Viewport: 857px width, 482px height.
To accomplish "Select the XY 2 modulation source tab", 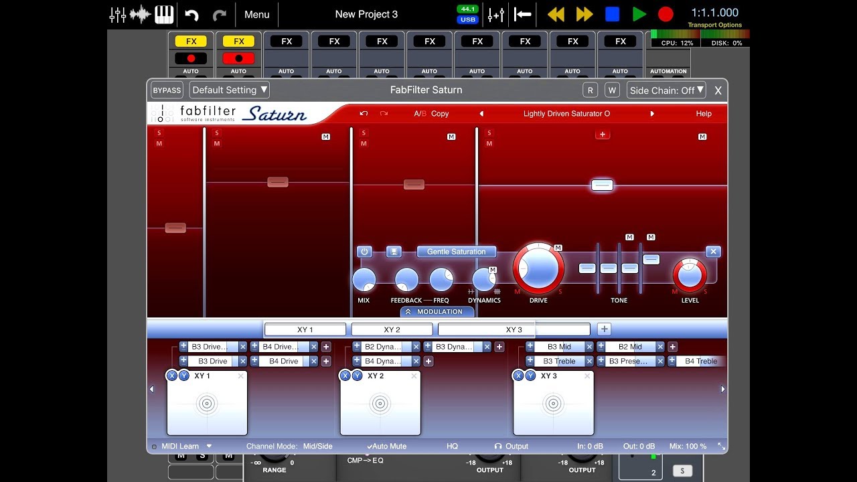I will click(392, 329).
